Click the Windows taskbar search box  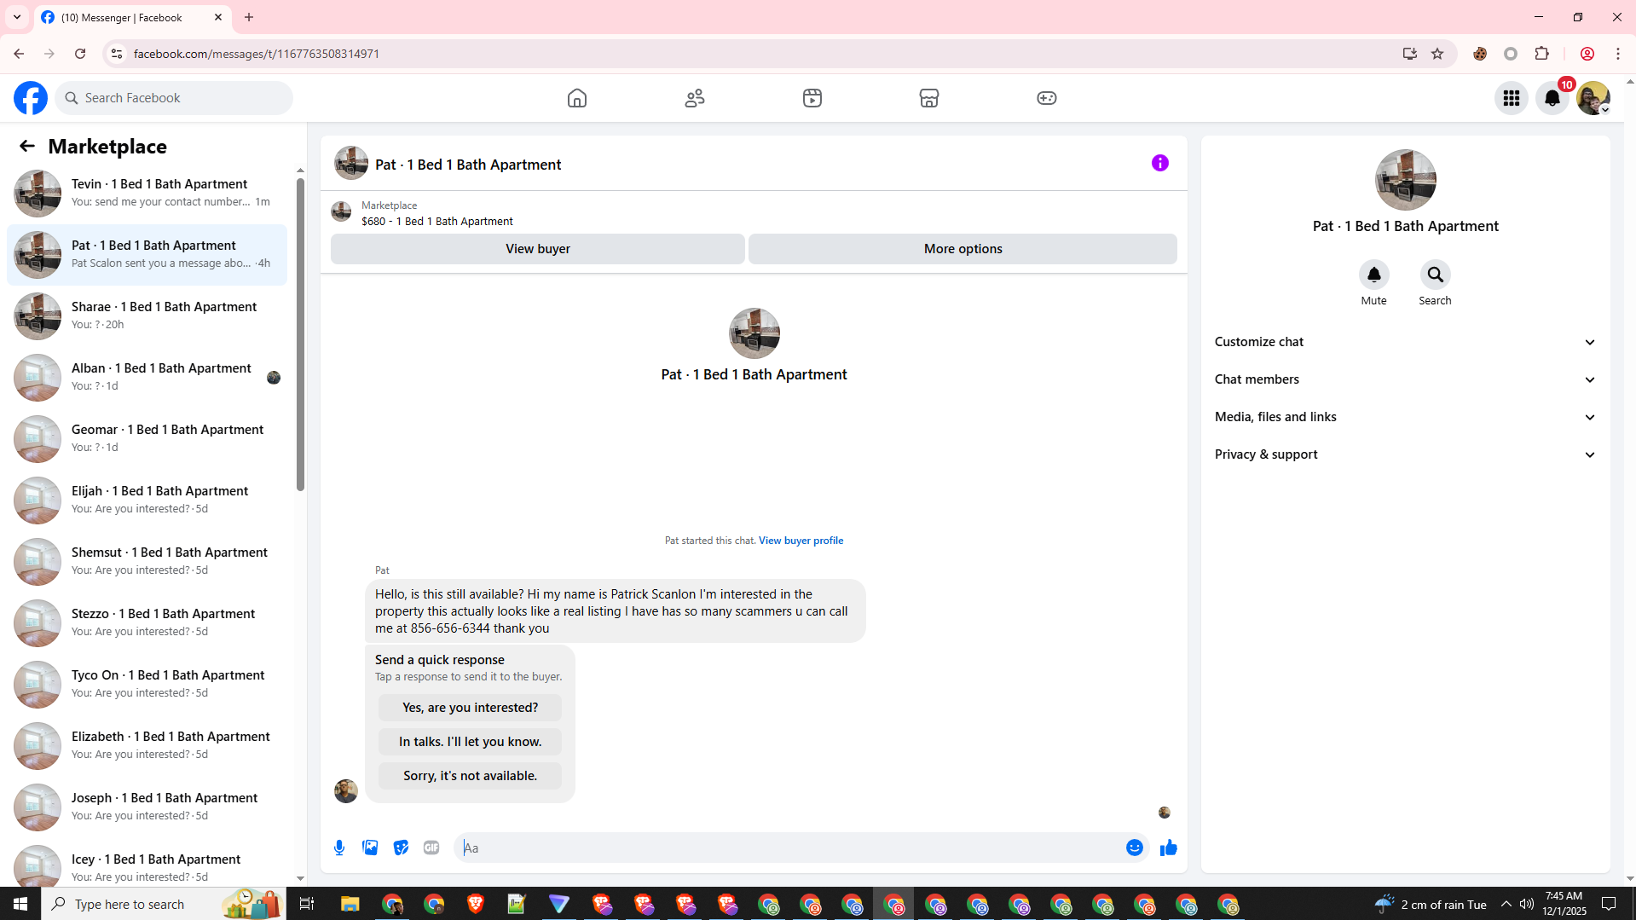pyautogui.click(x=165, y=904)
